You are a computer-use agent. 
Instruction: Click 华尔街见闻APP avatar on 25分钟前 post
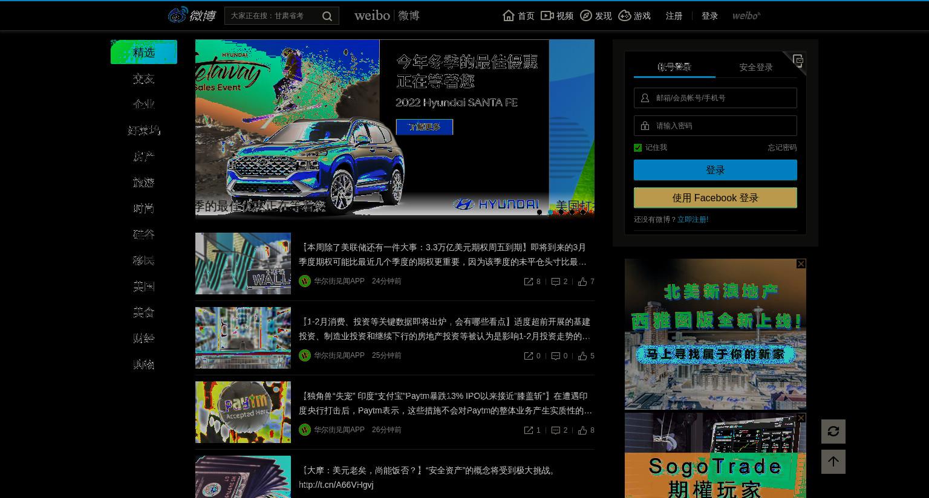305,355
